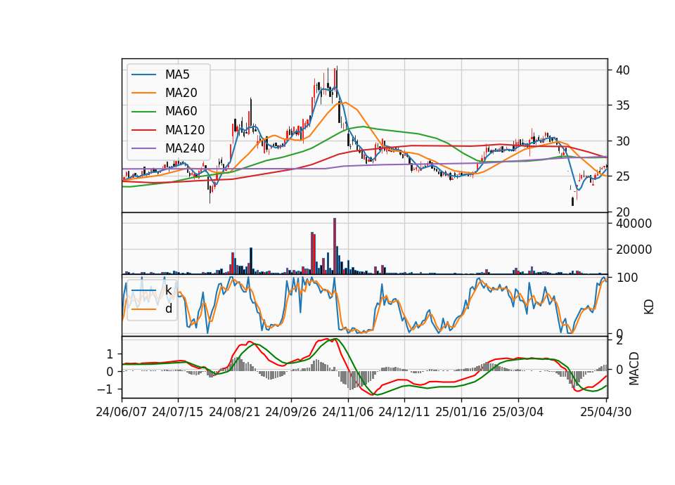675x485 pixels.
Task: Click the 24/06/07 date tick label
Action: click(122, 413)
